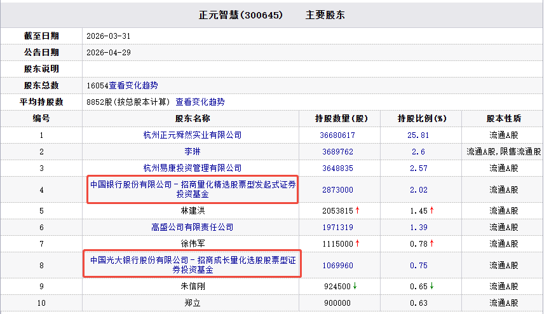Click holding ratio 1.39
Image resolution: width=549 pixels, height=314 pixels.
419,227
